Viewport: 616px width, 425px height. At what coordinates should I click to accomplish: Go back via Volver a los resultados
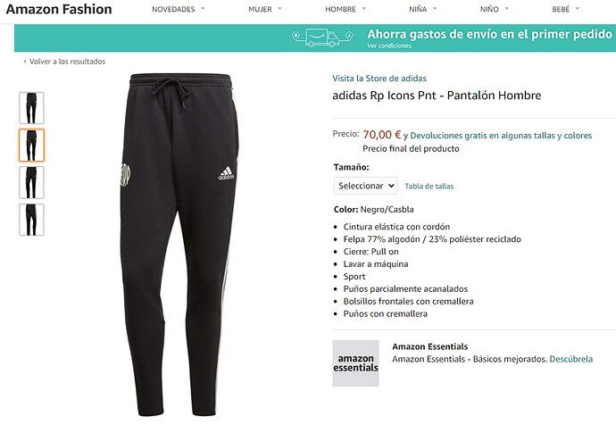(64, 62)
